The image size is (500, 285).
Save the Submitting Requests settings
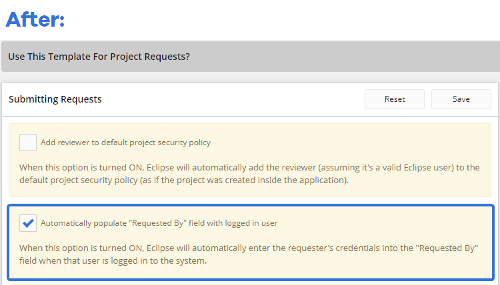[x=461, y=99]
